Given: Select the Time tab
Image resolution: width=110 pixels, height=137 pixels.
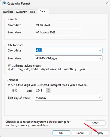Looking at the screenshot, I should point(32,12).
